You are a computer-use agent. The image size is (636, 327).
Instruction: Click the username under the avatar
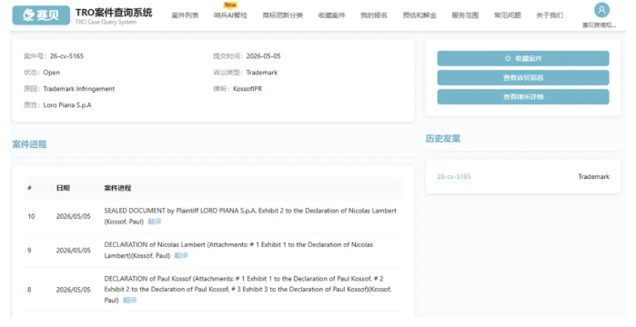click(x=599, y=25)
